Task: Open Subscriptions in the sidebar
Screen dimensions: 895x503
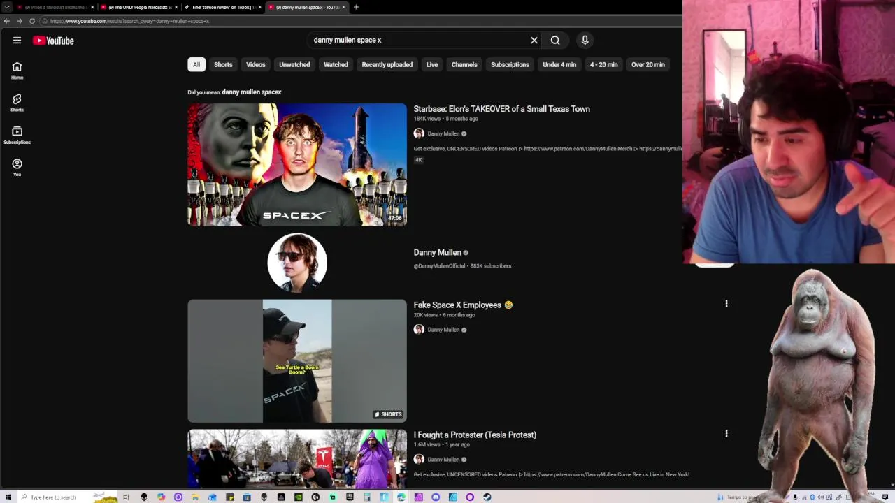Action: [17, 136]
